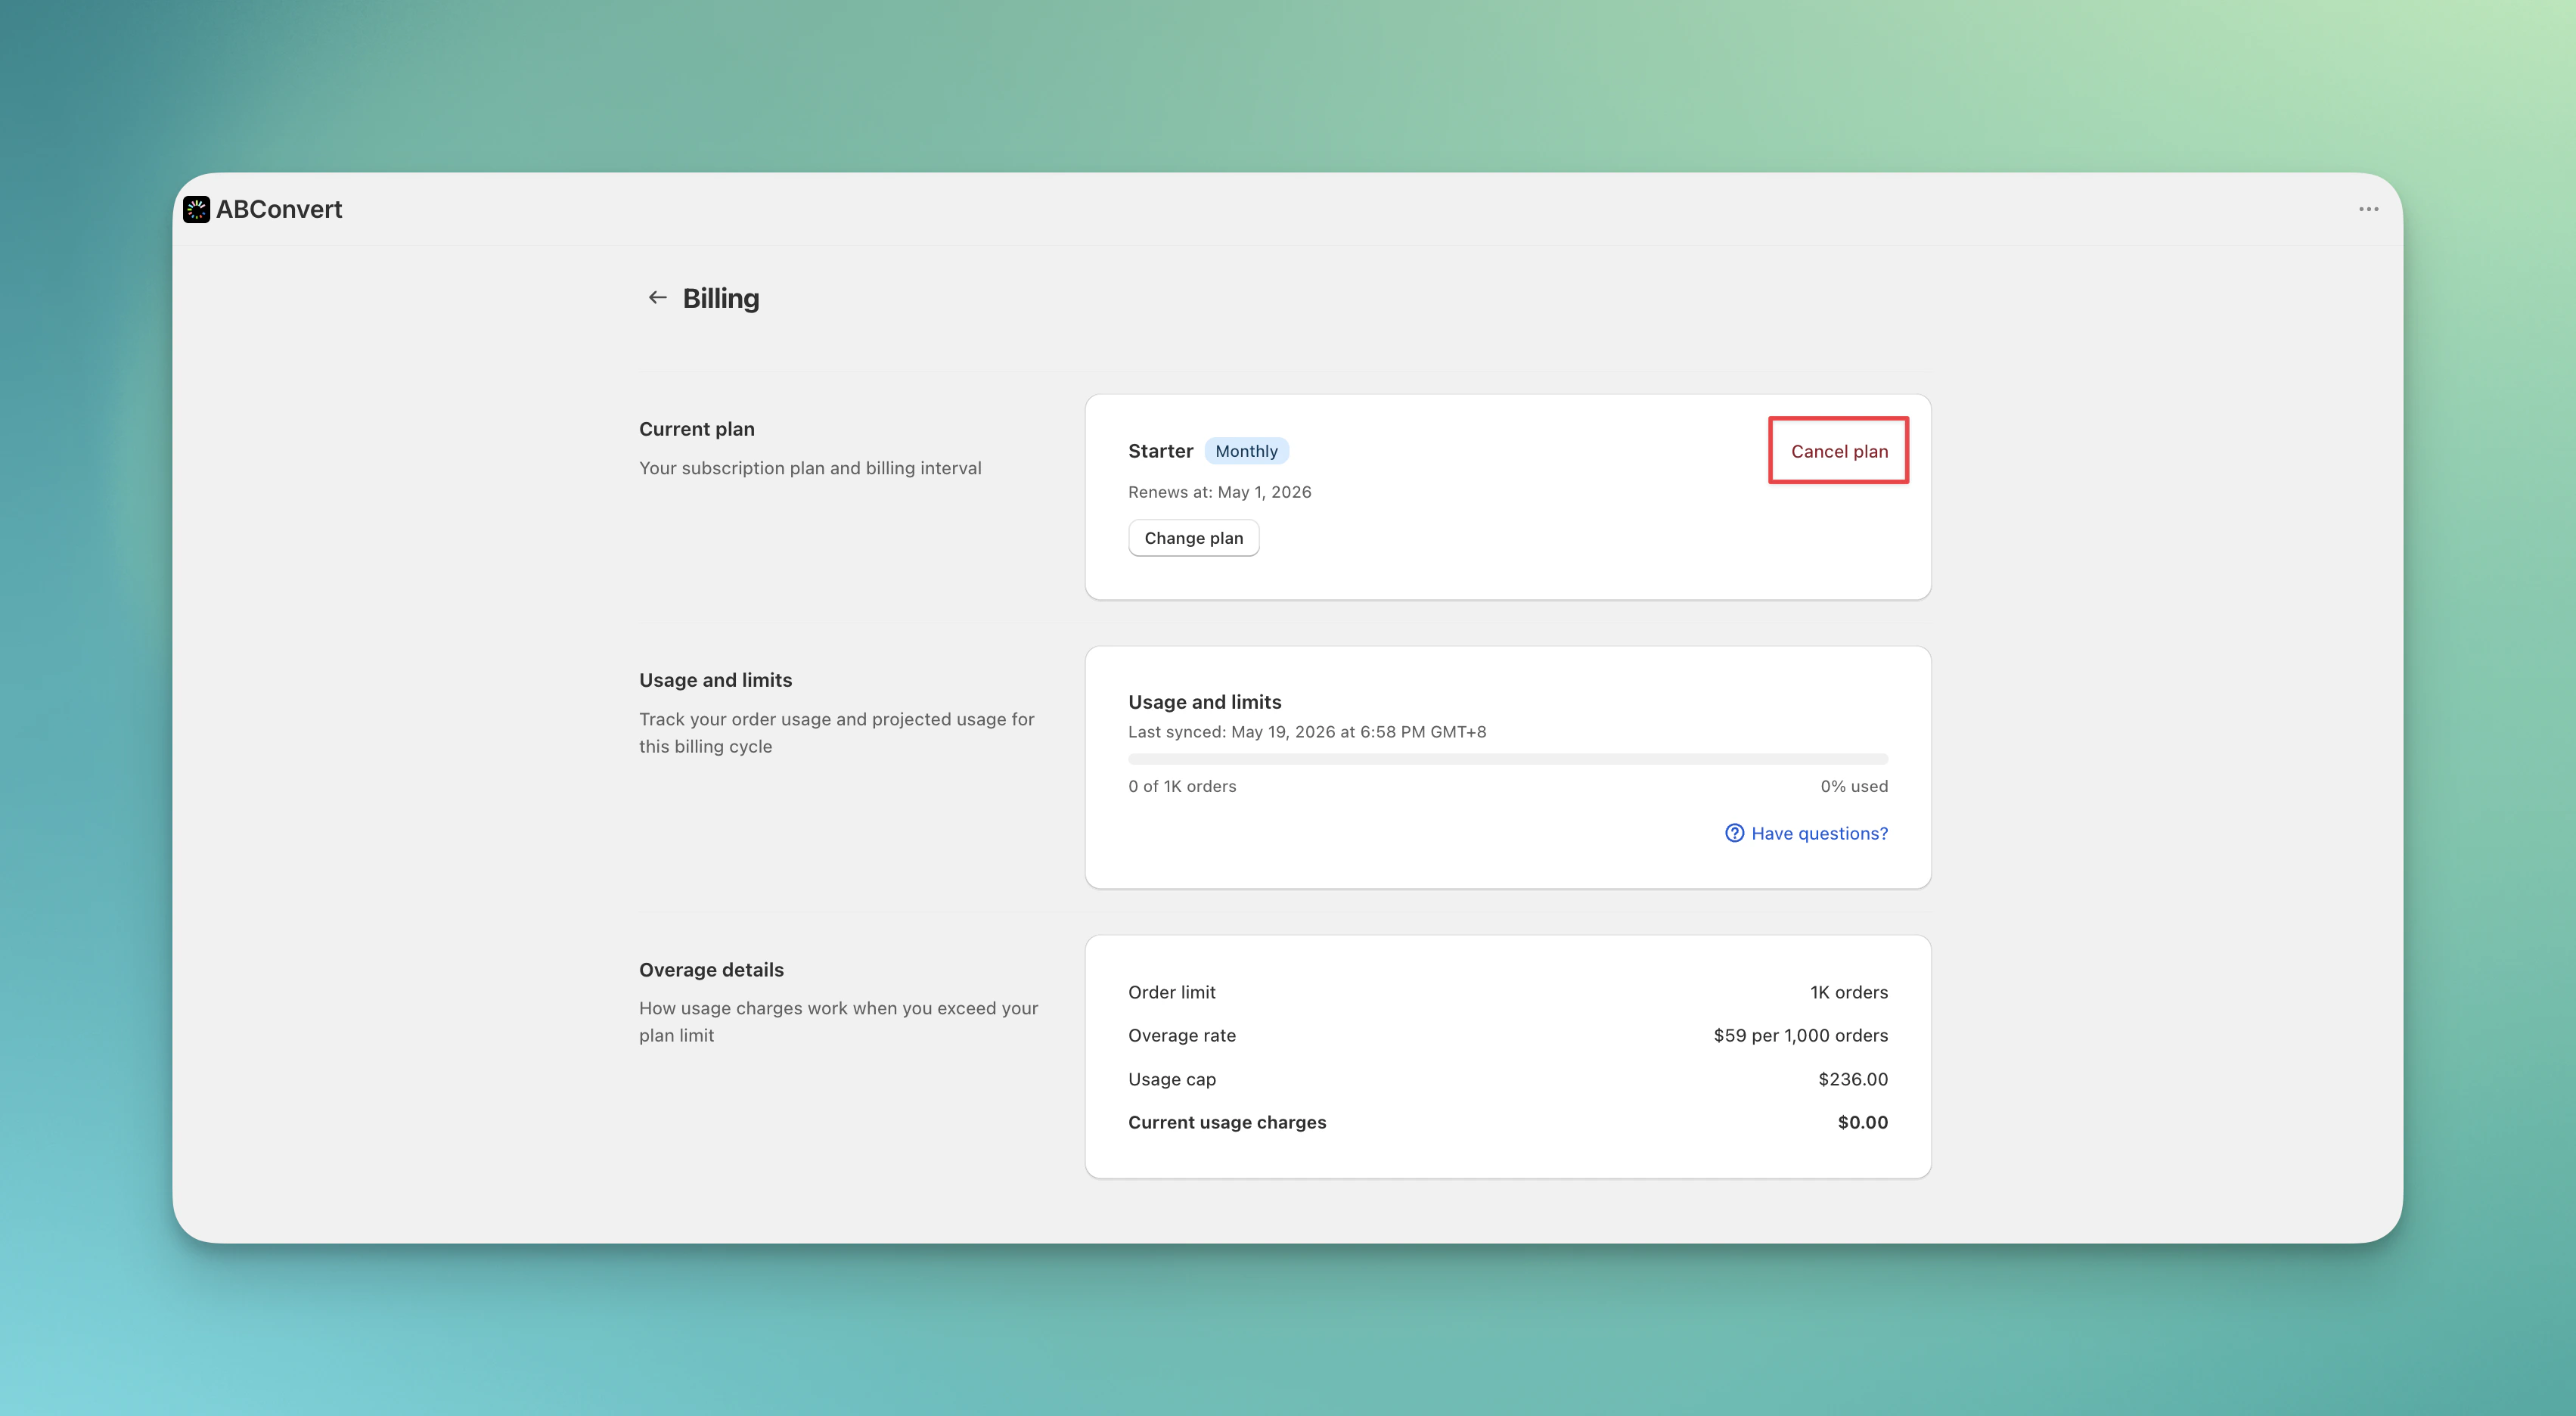
Task: Open the three-dot more options menu
Action: (x=2368, y=209)
